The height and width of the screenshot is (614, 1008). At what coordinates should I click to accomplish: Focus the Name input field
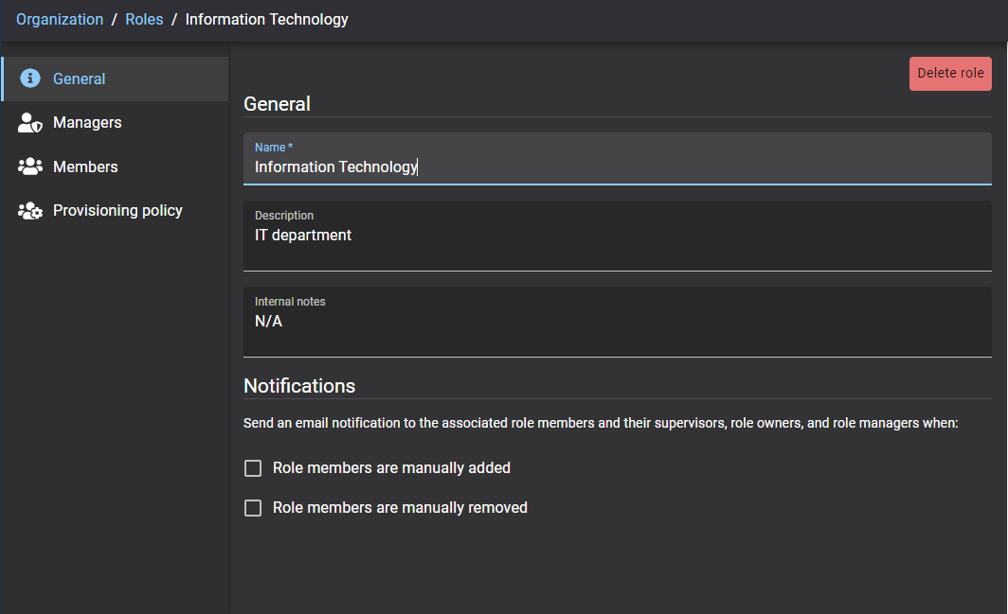[617, 167]
